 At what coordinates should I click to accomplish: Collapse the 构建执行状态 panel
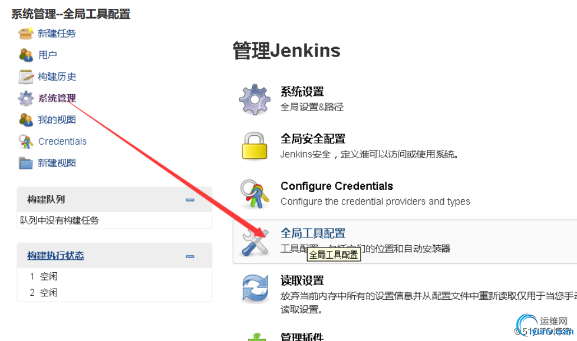click(x=190, y=256)
